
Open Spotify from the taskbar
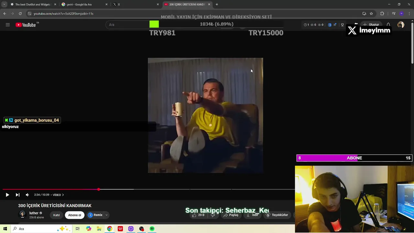[152, 229]
